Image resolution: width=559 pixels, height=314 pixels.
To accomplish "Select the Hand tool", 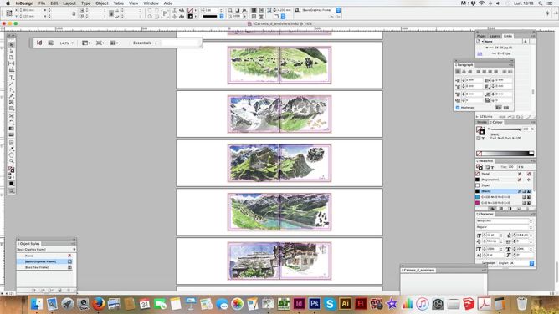I will point(12,155).
